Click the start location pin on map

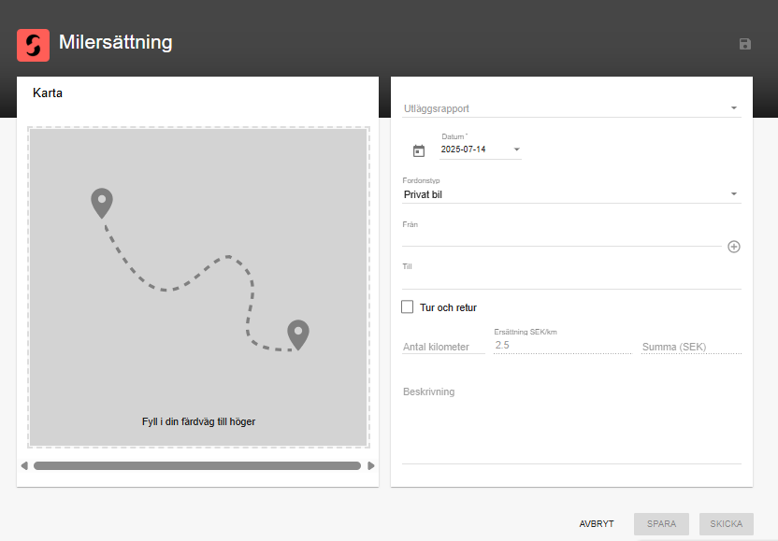(x=102, y=203)
